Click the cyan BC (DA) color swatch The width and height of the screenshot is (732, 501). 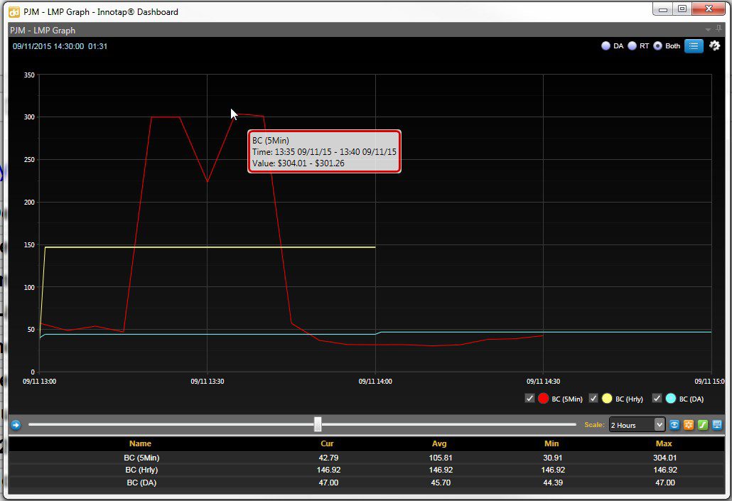pyautogui.click(x=671, y=398)
